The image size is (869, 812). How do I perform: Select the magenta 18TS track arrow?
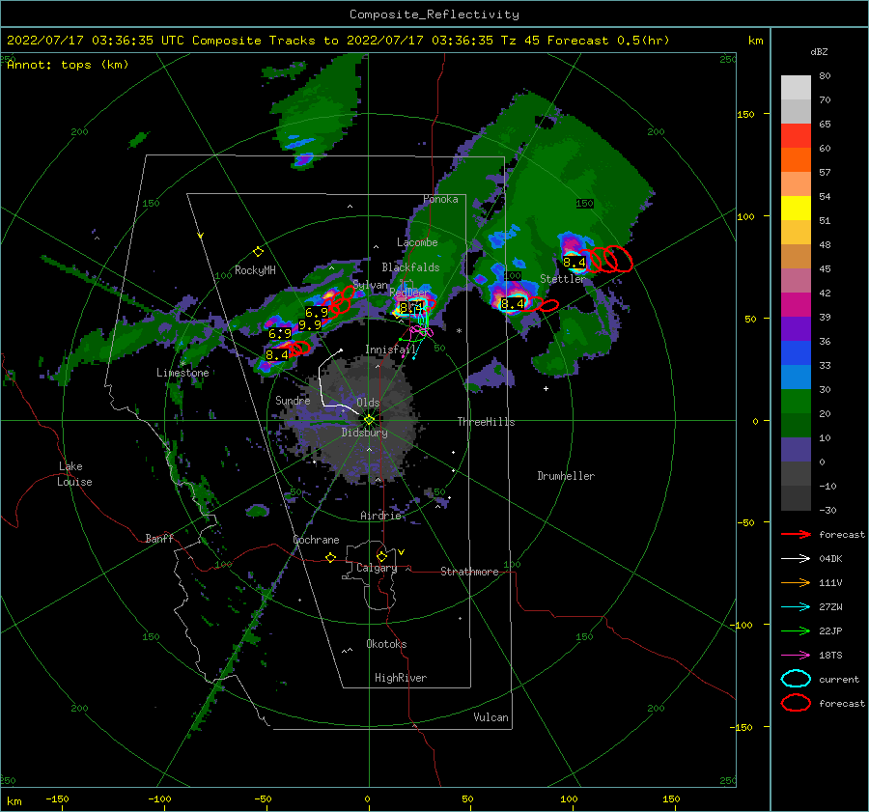(796, 656)
